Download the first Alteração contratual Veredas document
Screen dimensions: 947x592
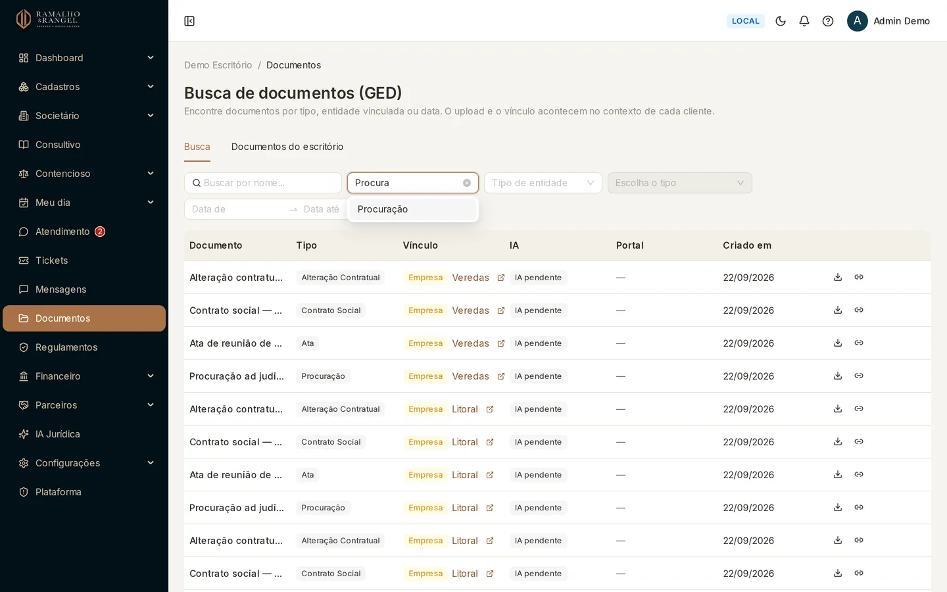[x=838, y=277]
